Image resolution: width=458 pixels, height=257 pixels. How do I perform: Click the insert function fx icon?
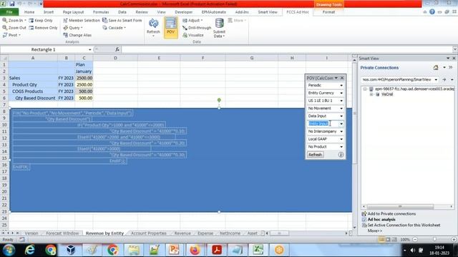coord(117,49)
